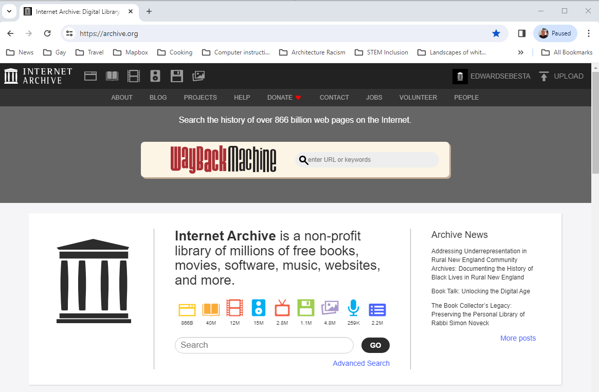Viewport: 599px width, 392px height.
Task: Open the Rabbi Simon Noveck library post
Action: (x=478, y=314)
